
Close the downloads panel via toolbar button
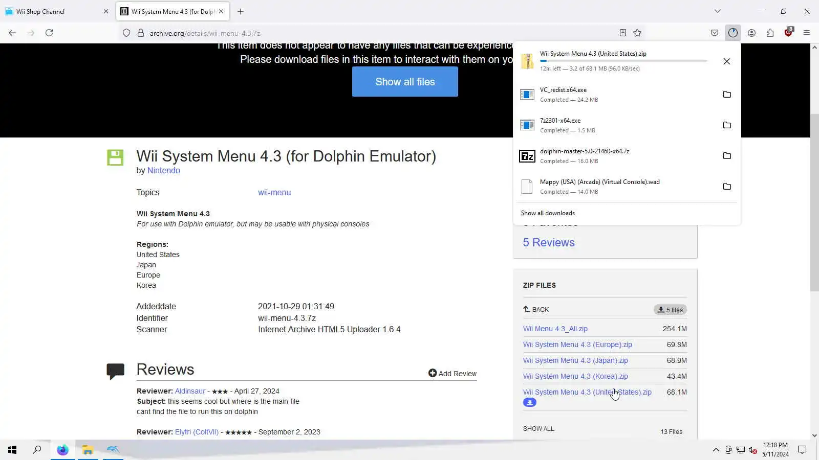(x=733, y=33)
